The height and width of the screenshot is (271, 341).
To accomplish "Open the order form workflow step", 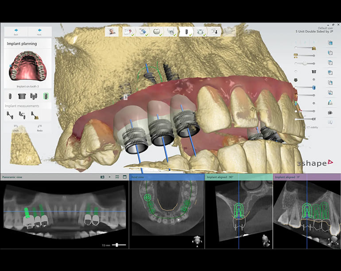I will coord(129,32).
